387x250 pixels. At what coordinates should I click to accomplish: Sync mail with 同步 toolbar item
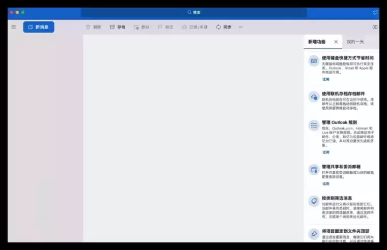tap(224, 27)
